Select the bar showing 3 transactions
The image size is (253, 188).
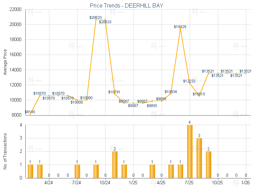point(199,158)
